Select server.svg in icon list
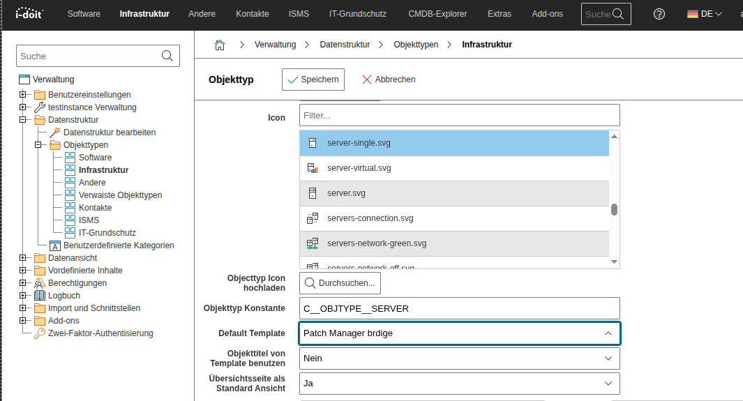Viewport: 743px width, 401px height. [x=346, y=193]
